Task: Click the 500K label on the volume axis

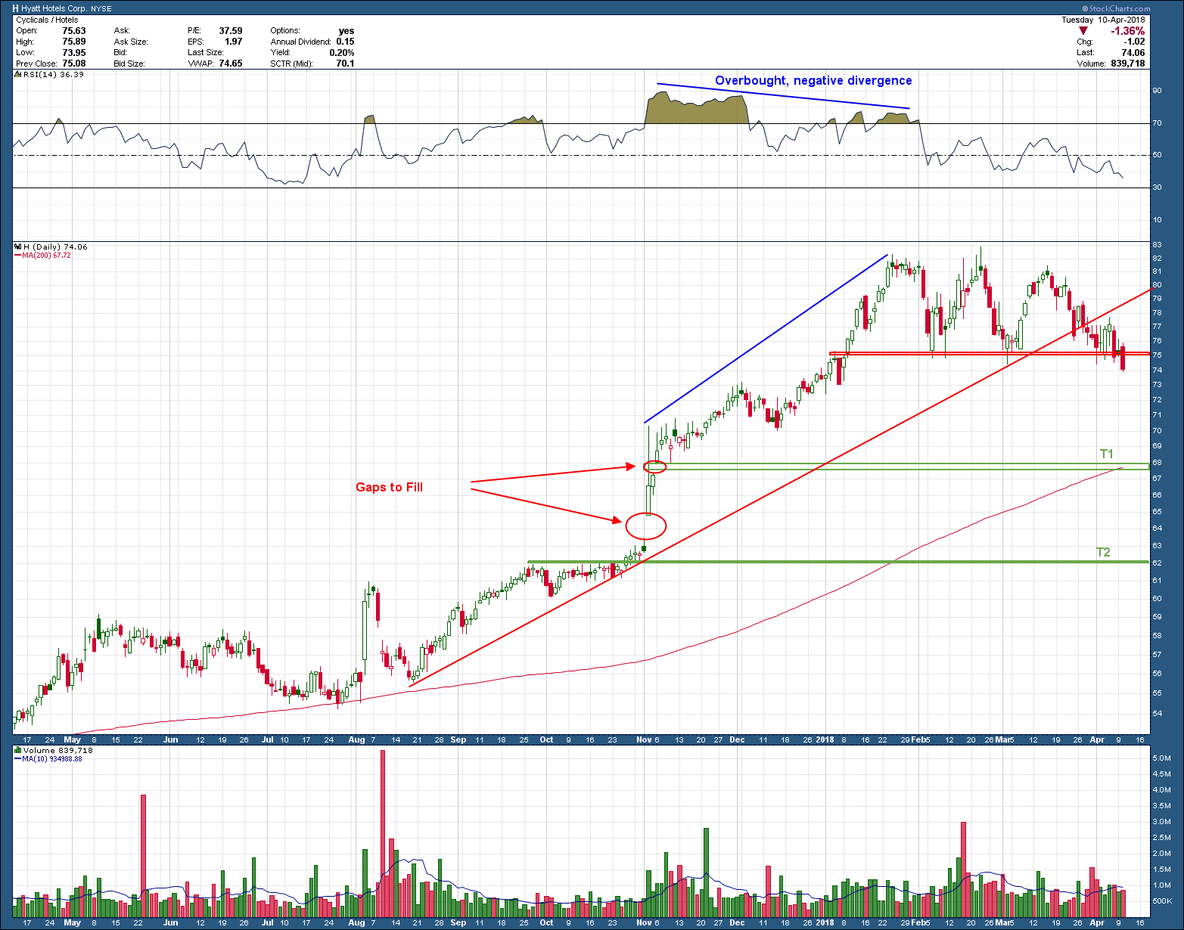Action: [1163, 901]
